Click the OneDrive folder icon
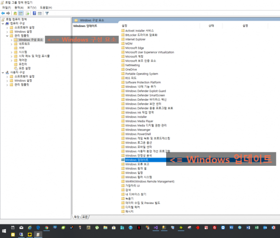The image size is (280, 238). [123, 69]
